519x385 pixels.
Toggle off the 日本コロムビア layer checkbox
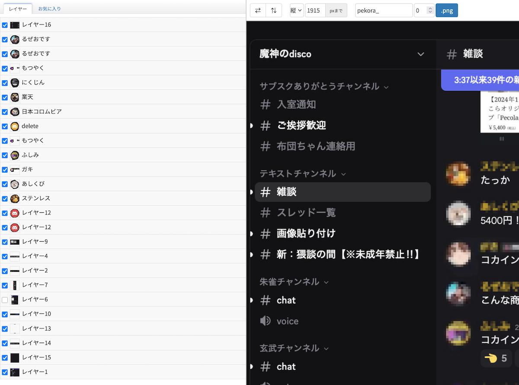(x=5, y=112)
